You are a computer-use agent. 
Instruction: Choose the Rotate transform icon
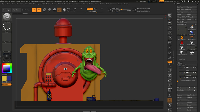pyautogui.click(x=54, y=10)
